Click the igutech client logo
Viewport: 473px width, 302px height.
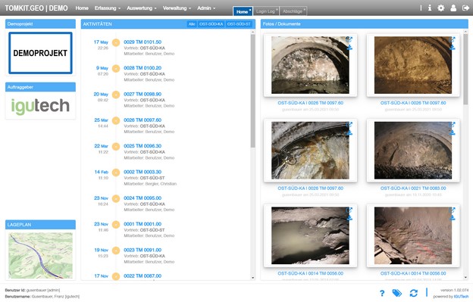(x=40, y=106)
